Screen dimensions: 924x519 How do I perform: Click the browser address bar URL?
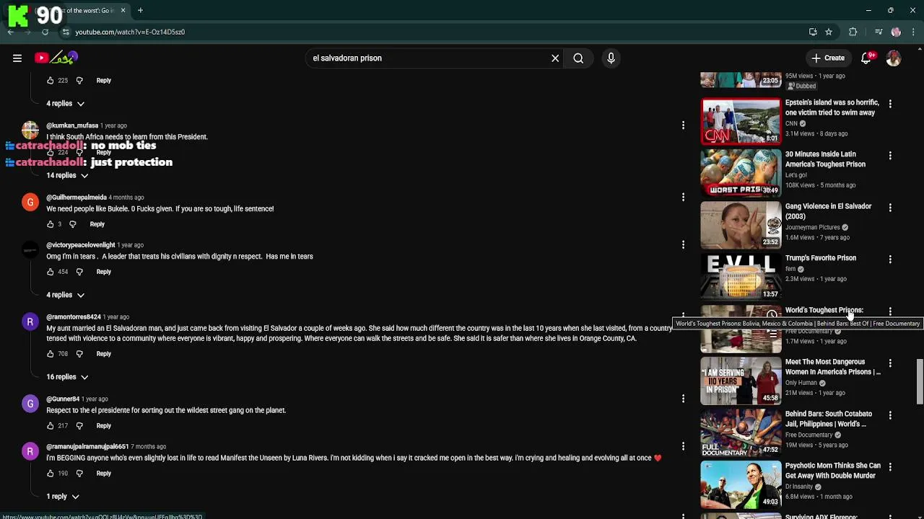[130, 32]
